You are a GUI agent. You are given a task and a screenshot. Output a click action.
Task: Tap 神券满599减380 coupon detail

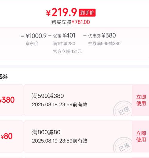coord(104,44)
